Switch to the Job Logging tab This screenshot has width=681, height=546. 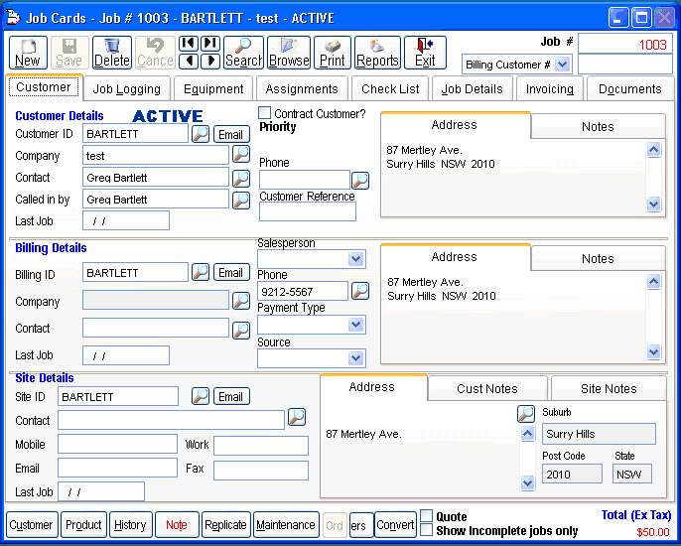[127, 88]
